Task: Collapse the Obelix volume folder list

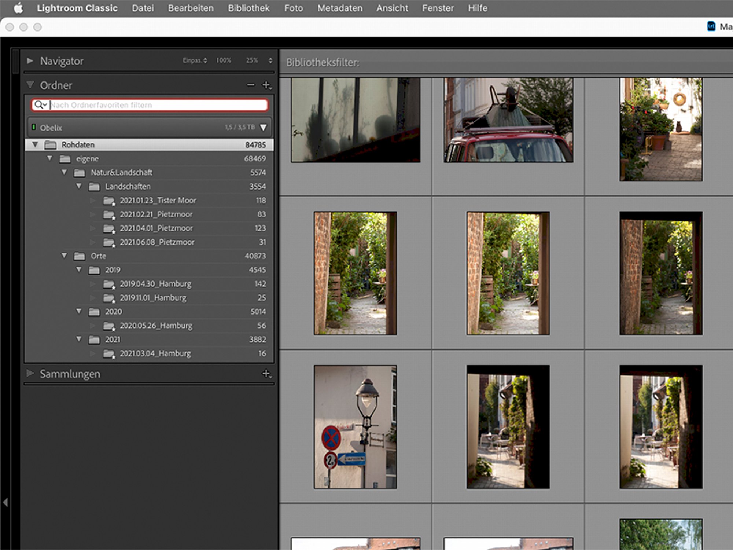Action: (x=263, y=128)
